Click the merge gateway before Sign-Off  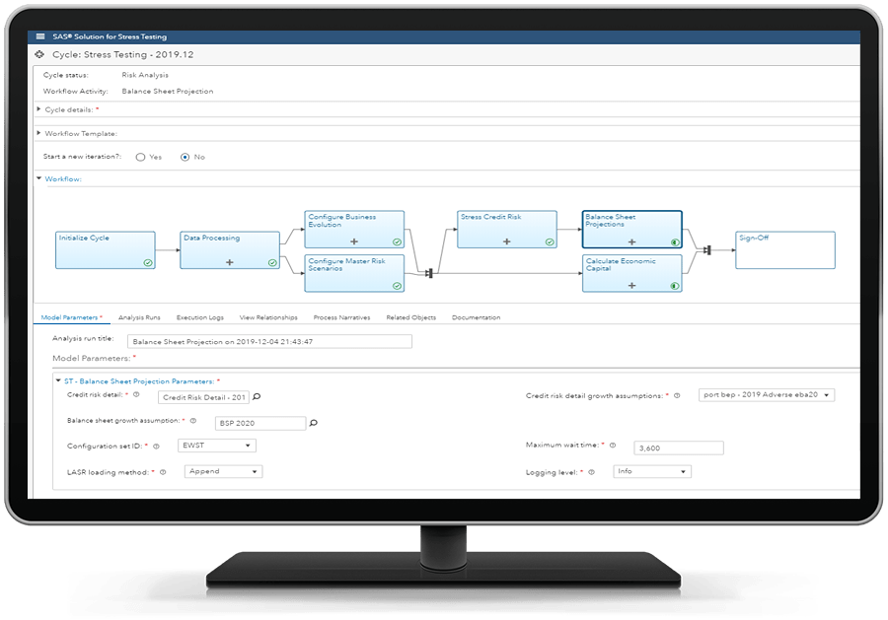point(706,250)
